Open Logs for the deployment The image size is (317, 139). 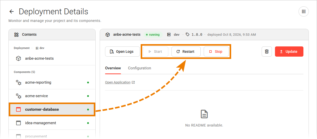point(122,52)
